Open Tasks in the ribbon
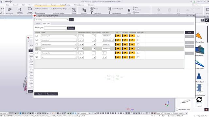 [x=135, y=8]
